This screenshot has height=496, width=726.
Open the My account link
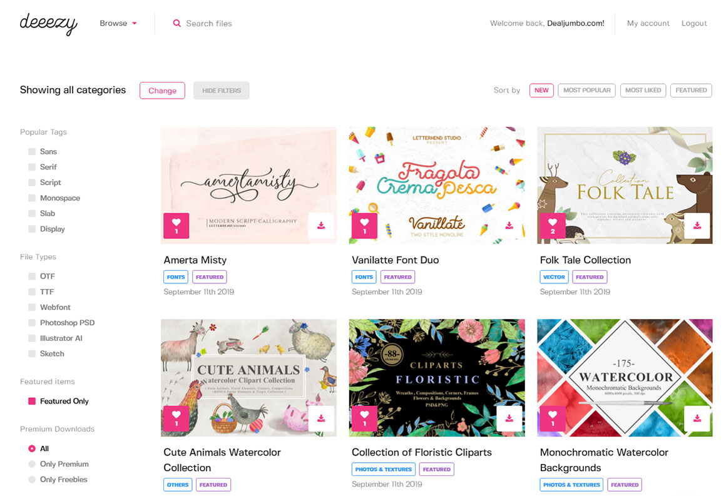(648, 23)
